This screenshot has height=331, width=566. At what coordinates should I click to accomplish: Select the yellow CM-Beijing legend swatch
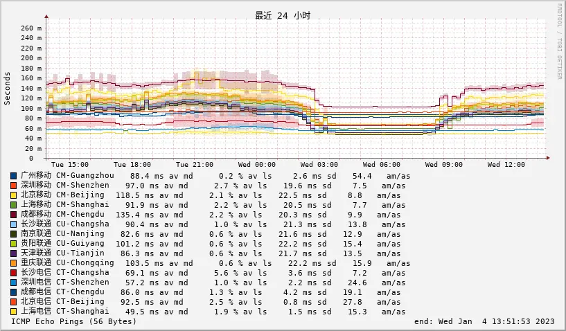pos(14,195)
